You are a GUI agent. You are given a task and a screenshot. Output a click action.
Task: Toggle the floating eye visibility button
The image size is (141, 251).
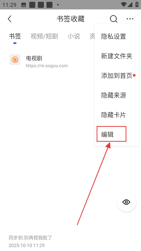tap(126, 202)
